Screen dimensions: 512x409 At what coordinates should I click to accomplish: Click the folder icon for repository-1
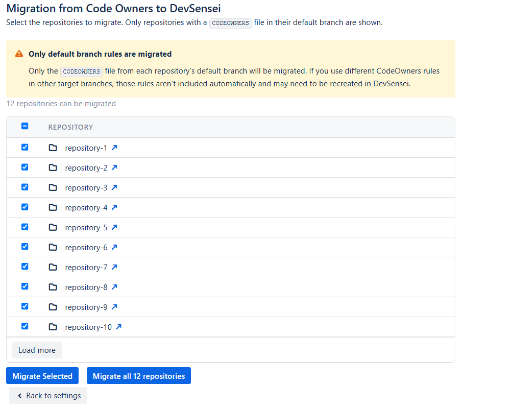53,148
